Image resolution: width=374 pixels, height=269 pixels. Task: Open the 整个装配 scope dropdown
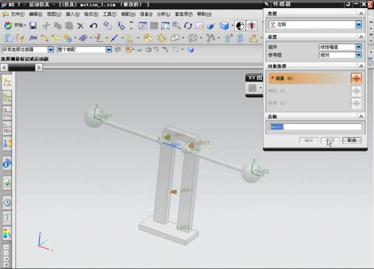[x=108, y=50]
